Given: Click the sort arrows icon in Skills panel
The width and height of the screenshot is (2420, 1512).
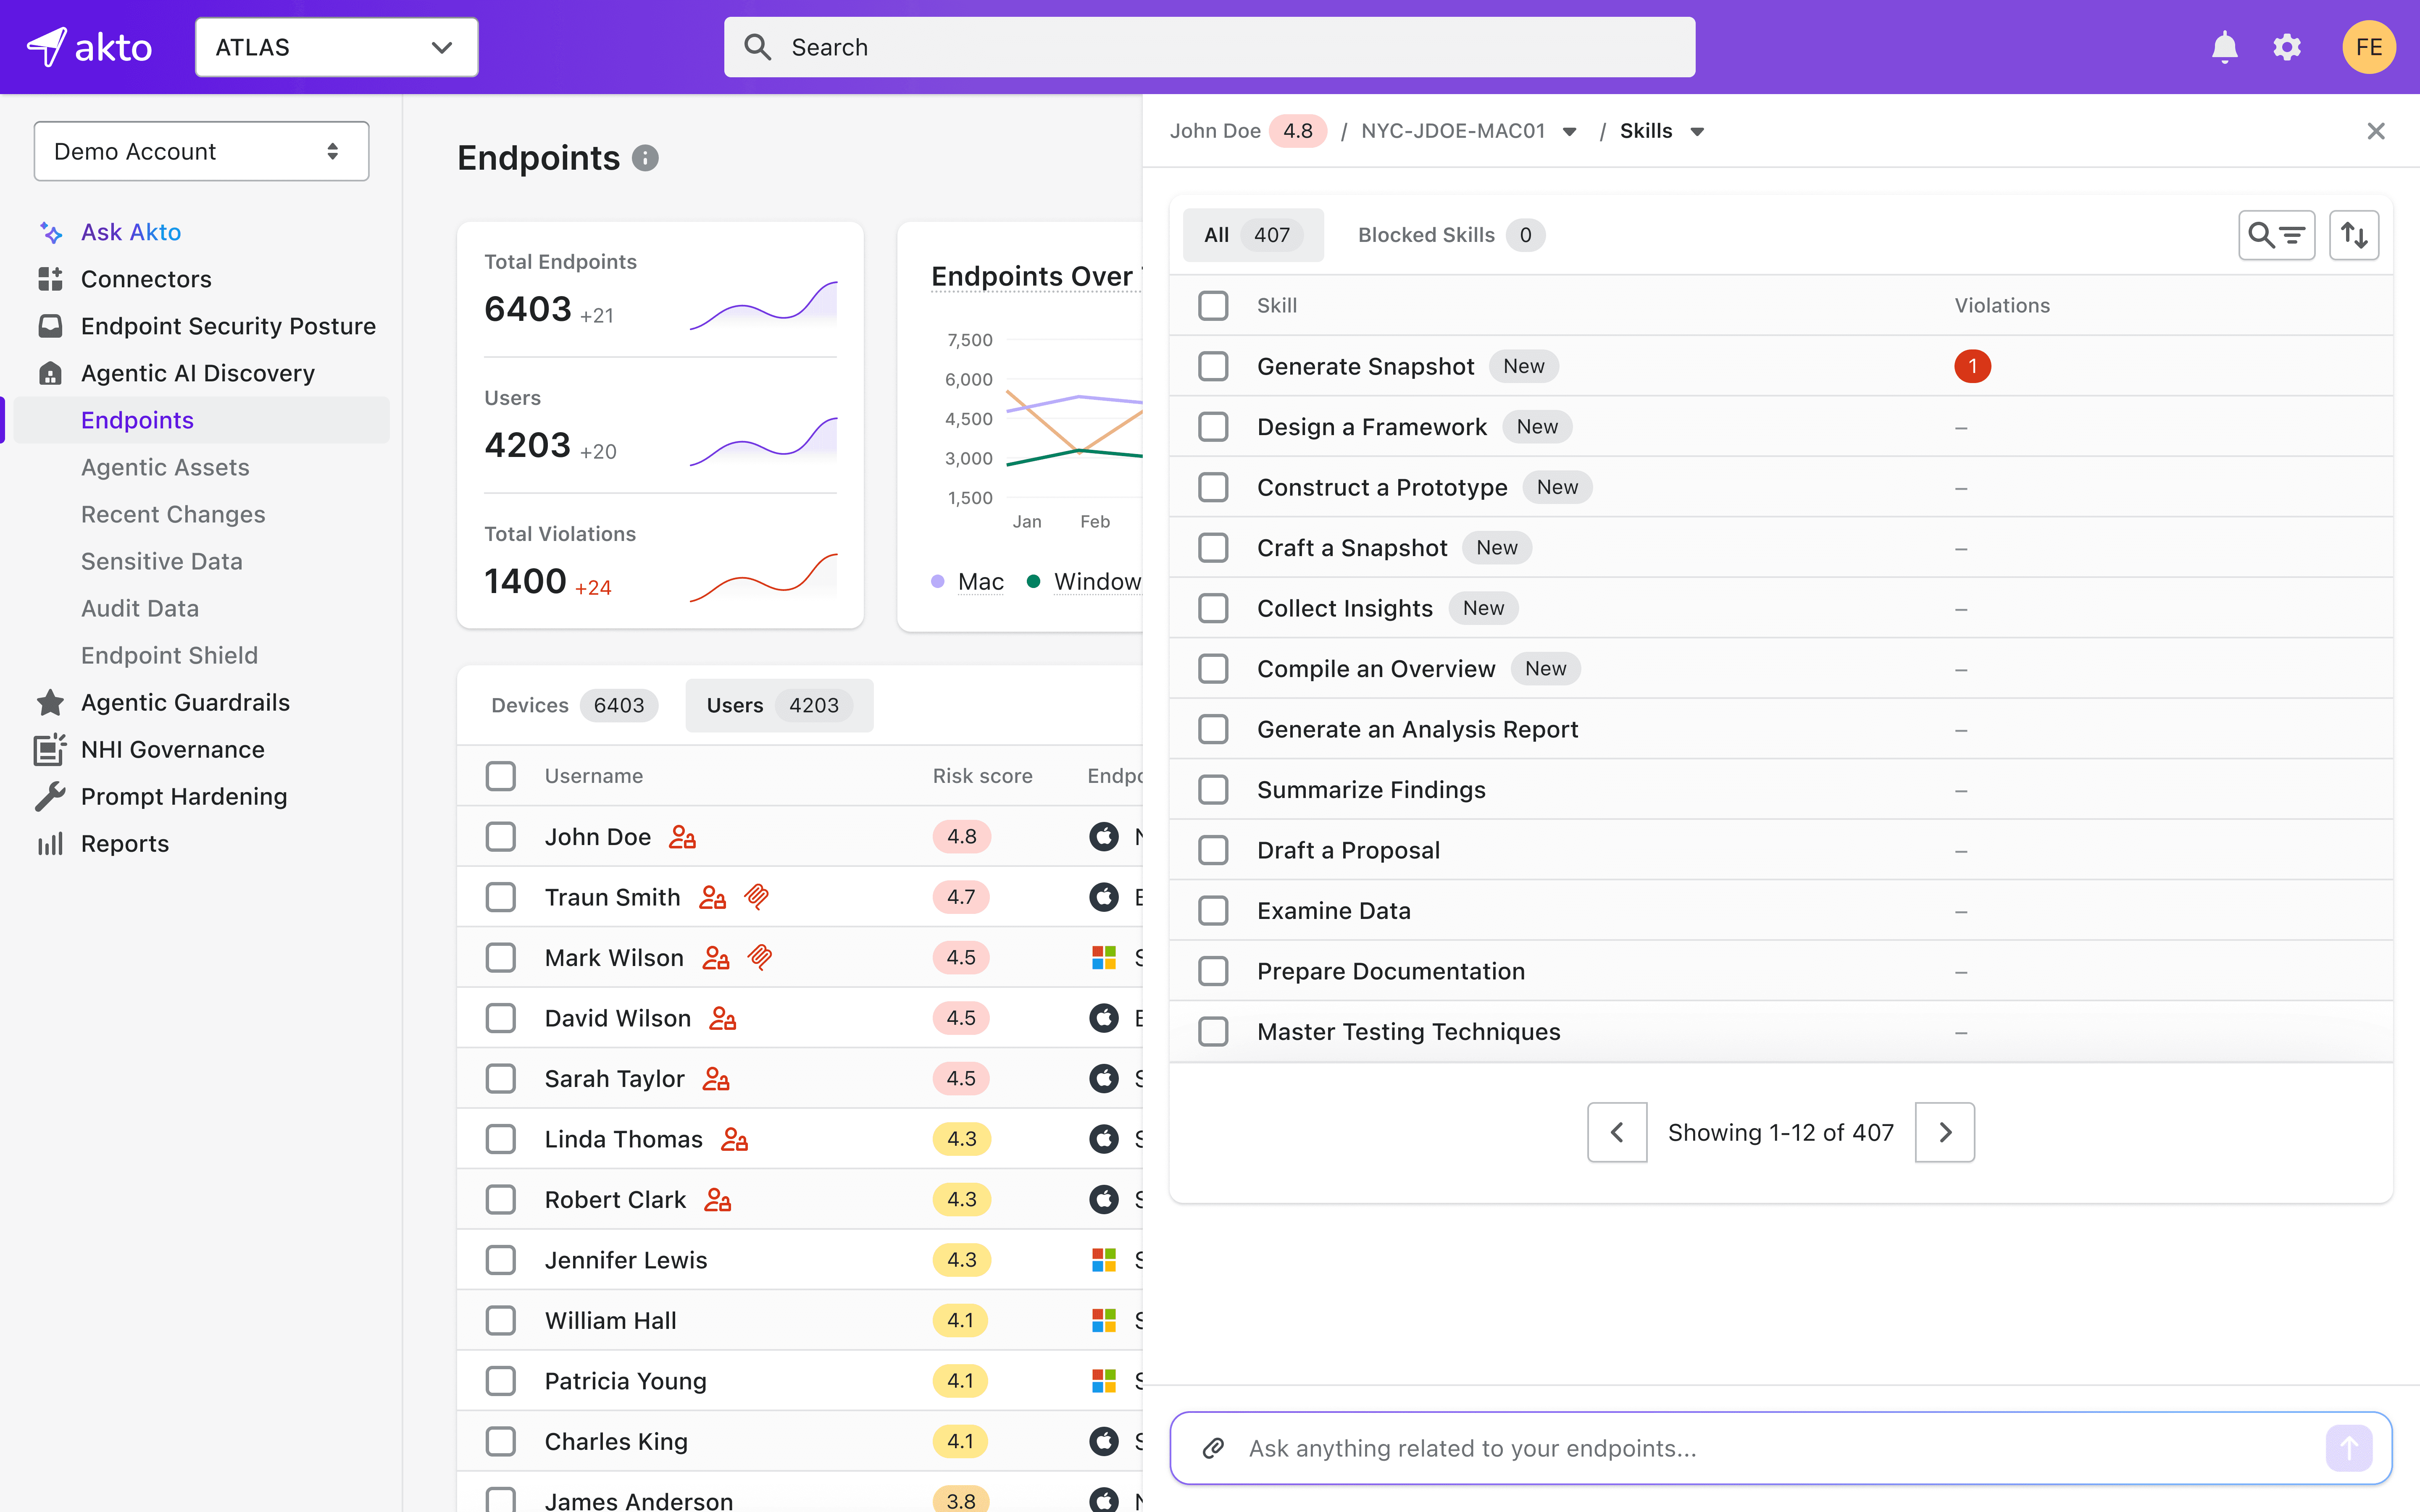Looking at the screenshot, I should pyautogui.click(x=2353, y=235).
